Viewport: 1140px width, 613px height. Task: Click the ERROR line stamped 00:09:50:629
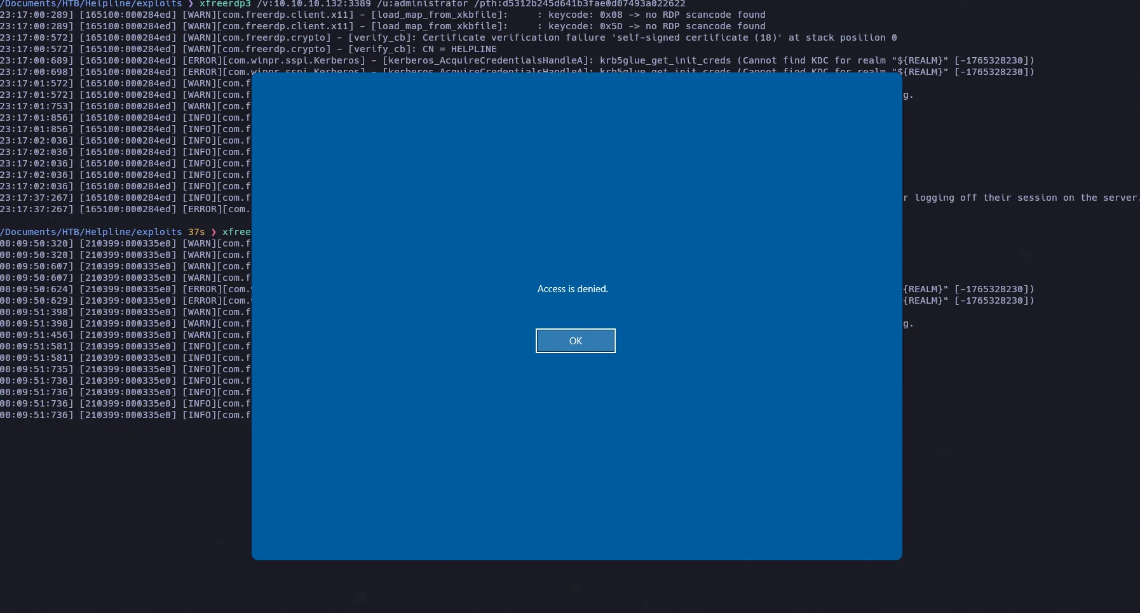[x=126, y=300]
